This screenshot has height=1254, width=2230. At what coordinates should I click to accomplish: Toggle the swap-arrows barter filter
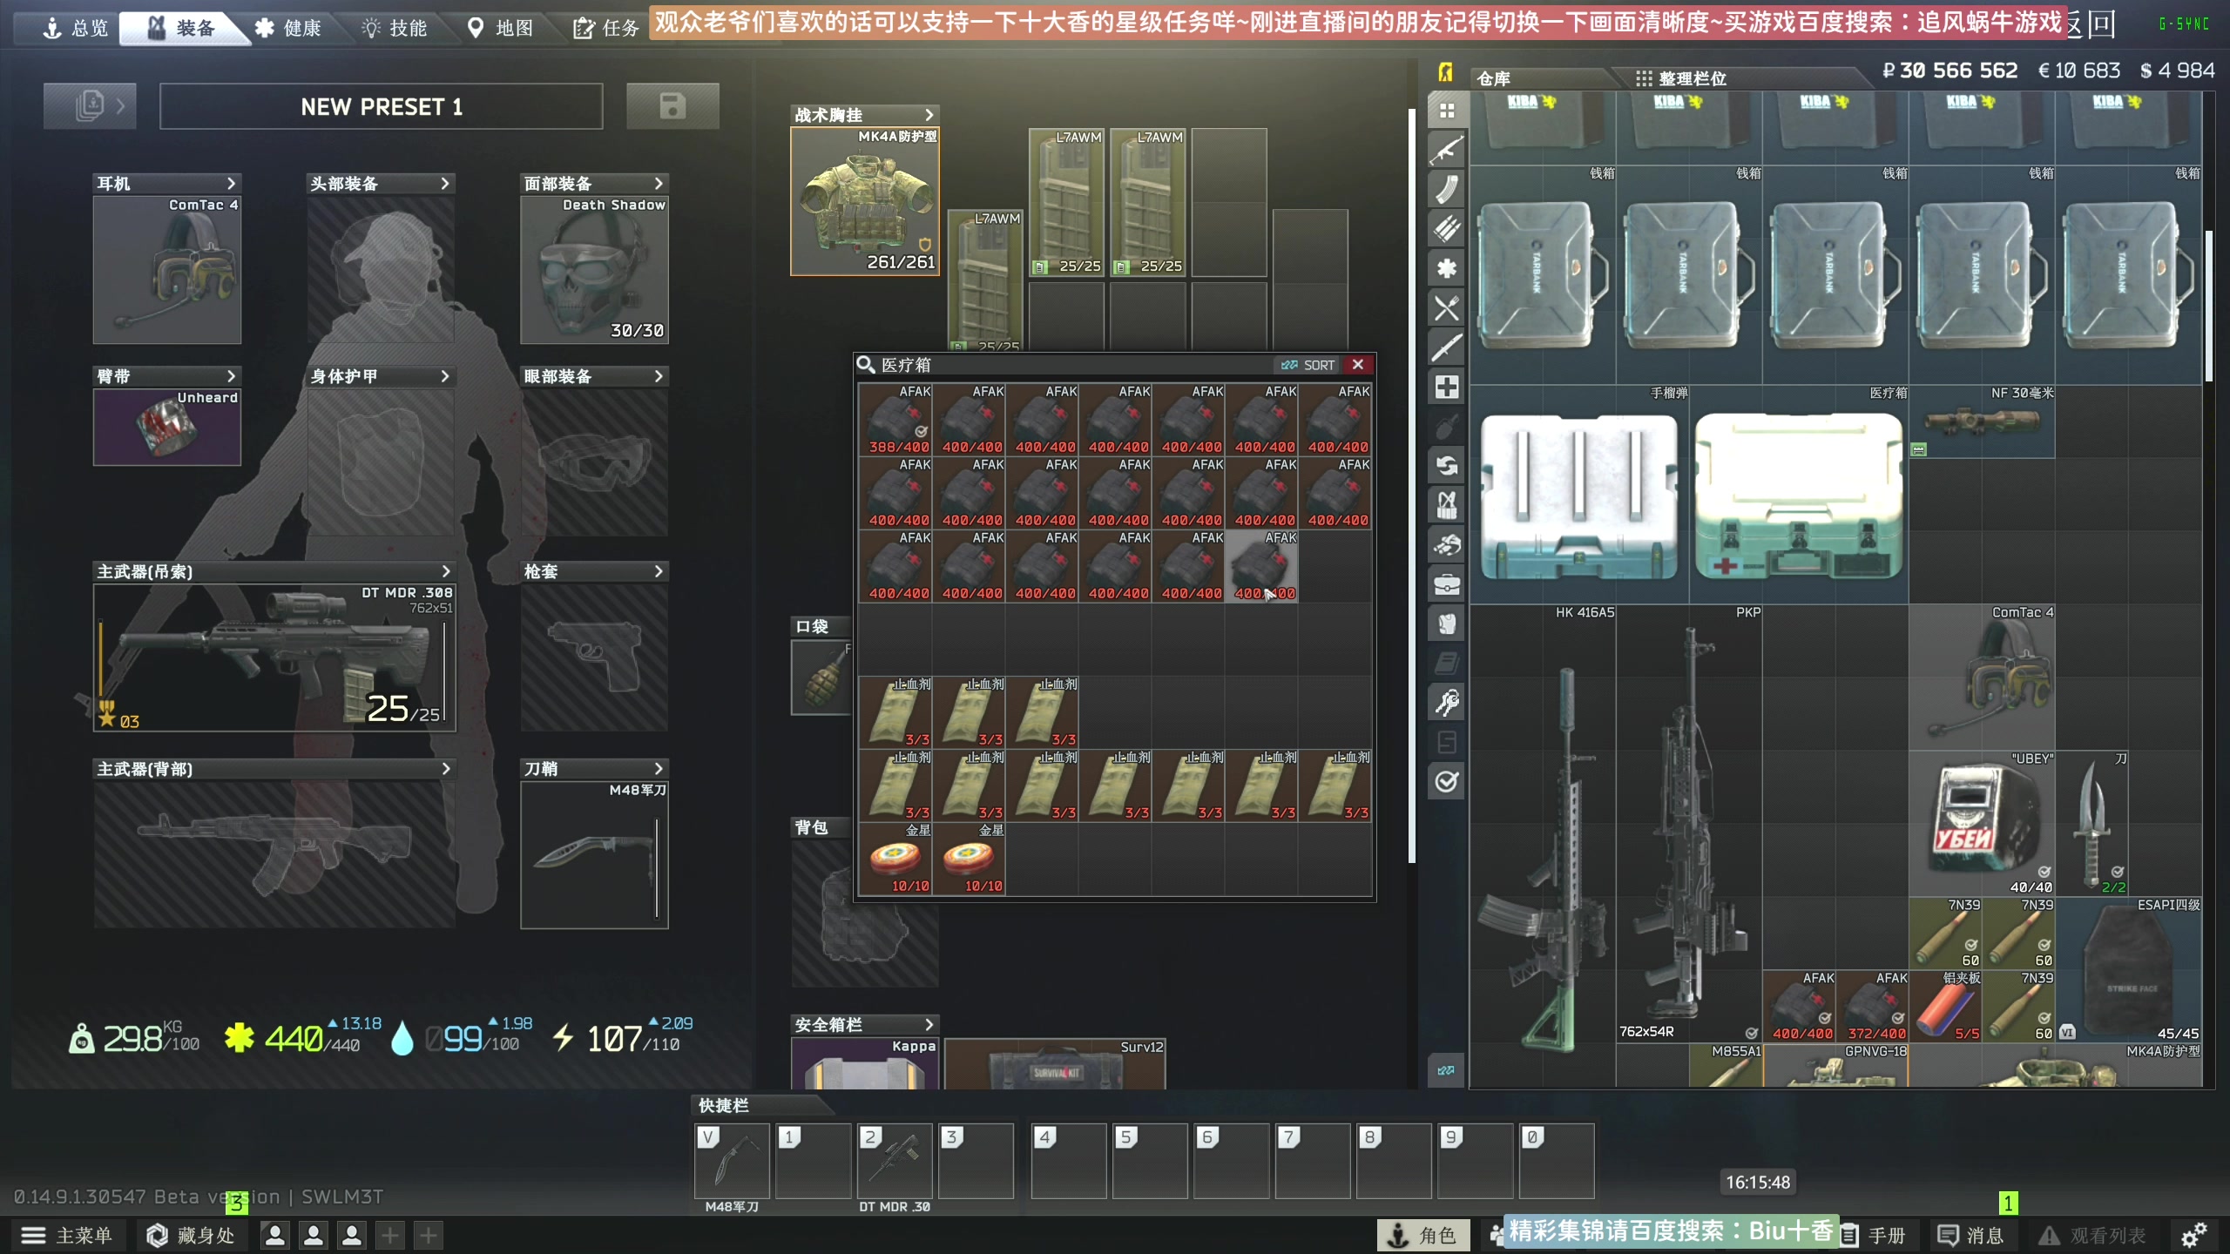pyautogui.click(x=1447, y=466)
